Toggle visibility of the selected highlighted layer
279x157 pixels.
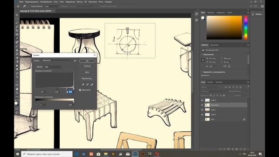[x=202, y=105]
